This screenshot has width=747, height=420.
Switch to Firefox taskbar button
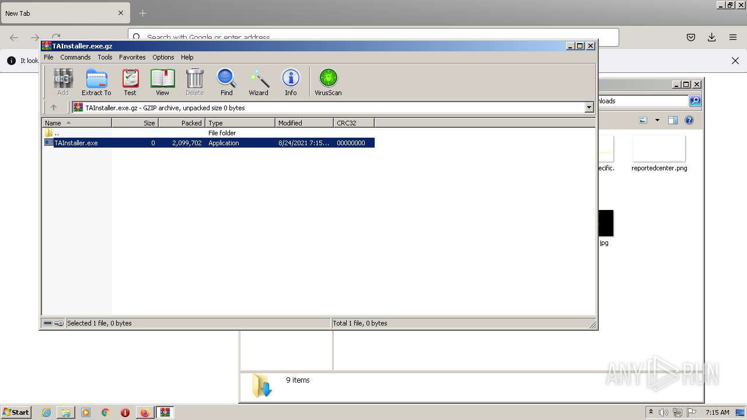pos(145,412)
